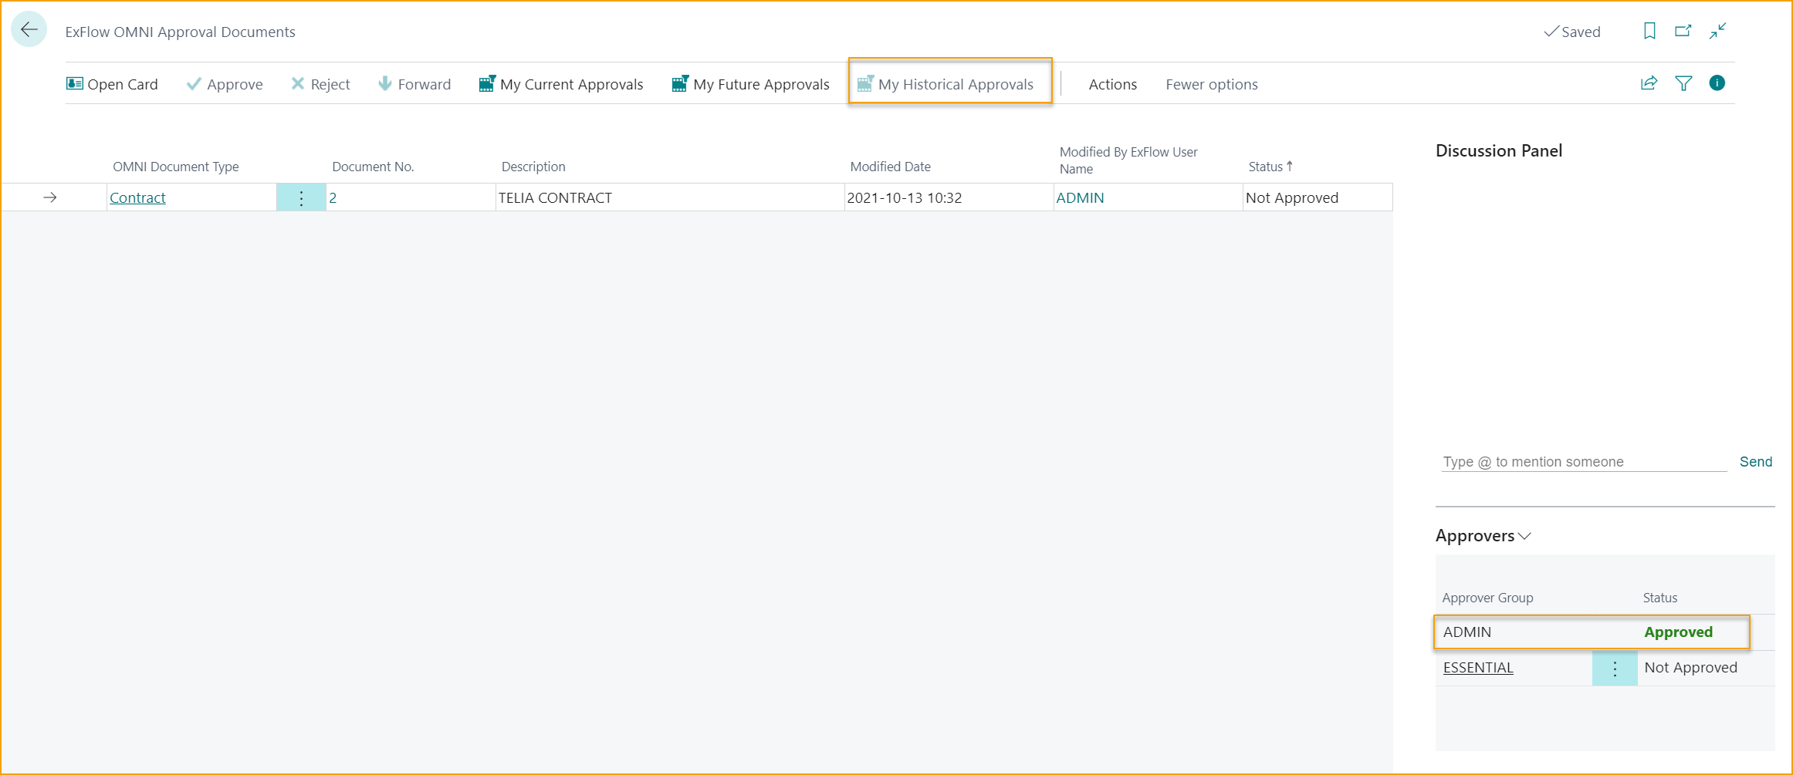Image resolution: width=1793 pixels, height=775 pixels.
Task: Open the share page icon
Action: coord(1649,83)
